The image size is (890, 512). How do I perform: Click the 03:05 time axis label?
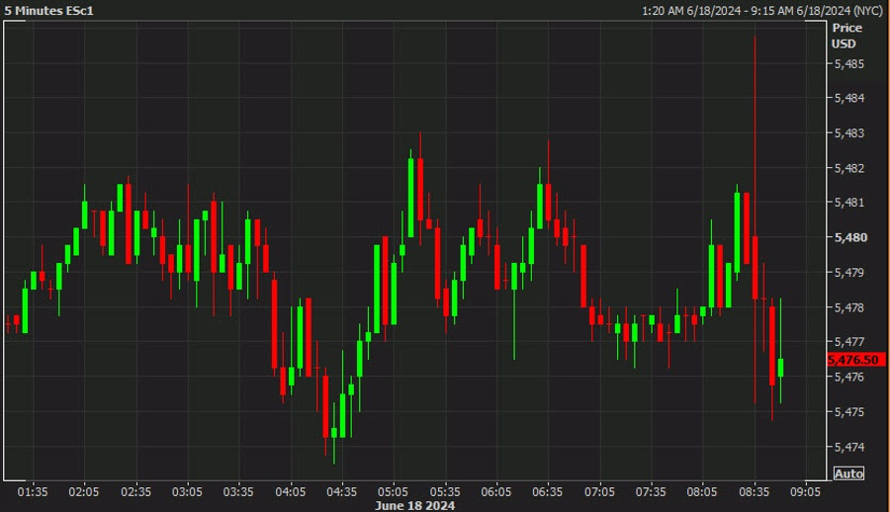click(x=187, y=491)
